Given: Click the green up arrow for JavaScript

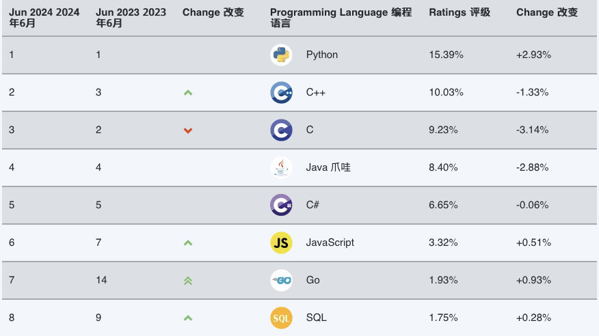Looking at the screenshot, I should point(188,243).
